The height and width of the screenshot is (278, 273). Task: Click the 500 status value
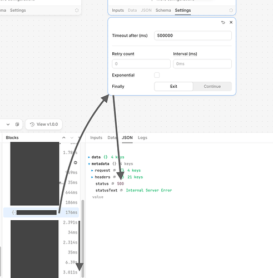click(x=121, y=183)
